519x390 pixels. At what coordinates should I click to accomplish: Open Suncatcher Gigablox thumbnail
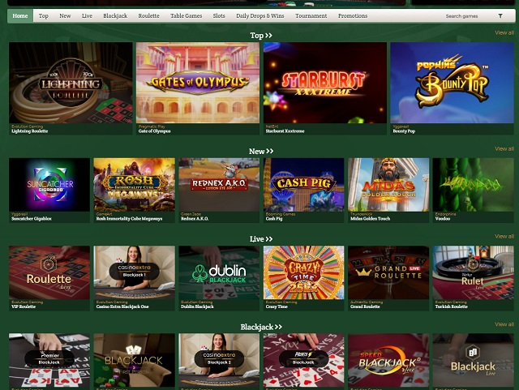pos(49,185)
